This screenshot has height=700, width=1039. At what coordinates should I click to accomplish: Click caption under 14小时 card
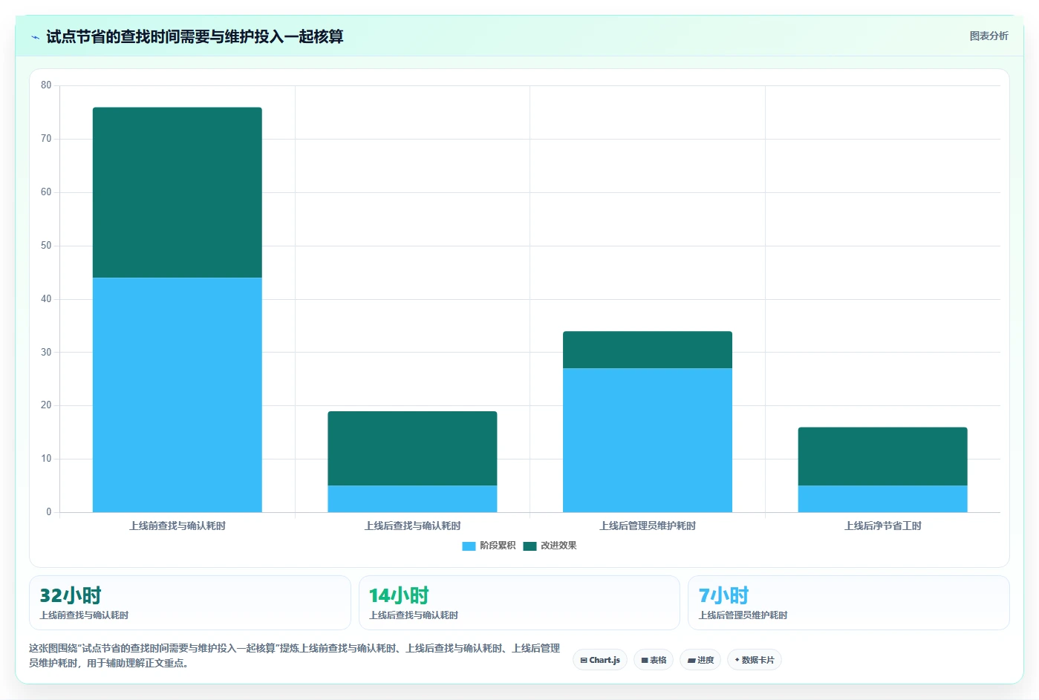click(414, 615)
